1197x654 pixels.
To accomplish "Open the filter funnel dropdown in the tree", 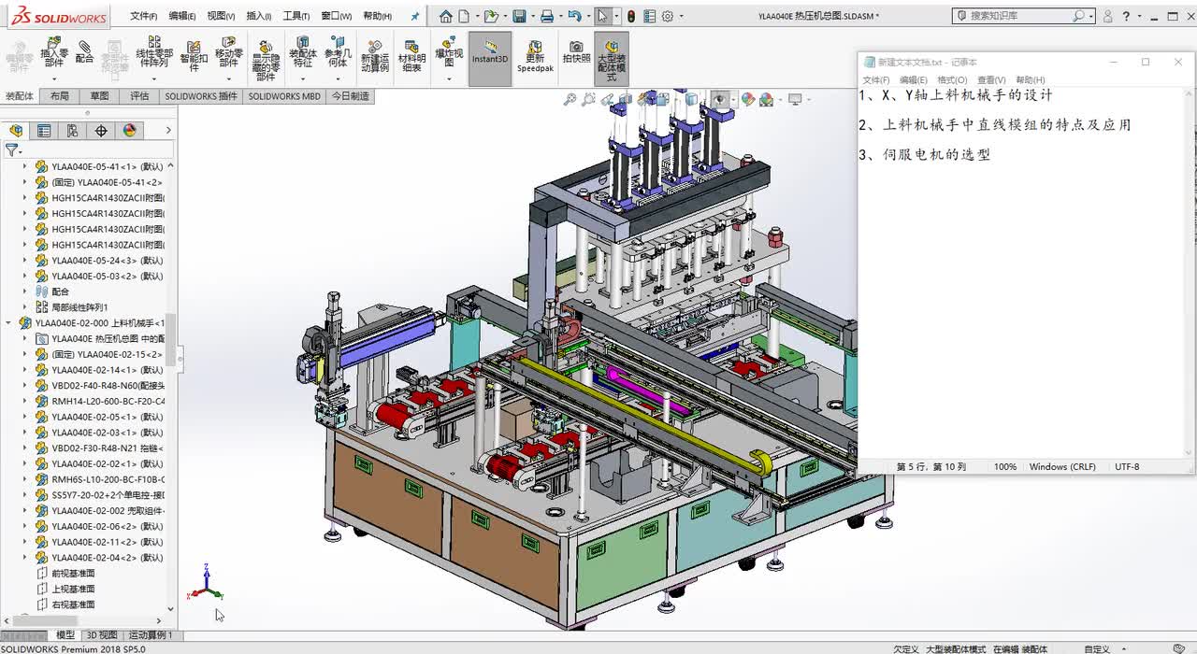I will point(13,149).
